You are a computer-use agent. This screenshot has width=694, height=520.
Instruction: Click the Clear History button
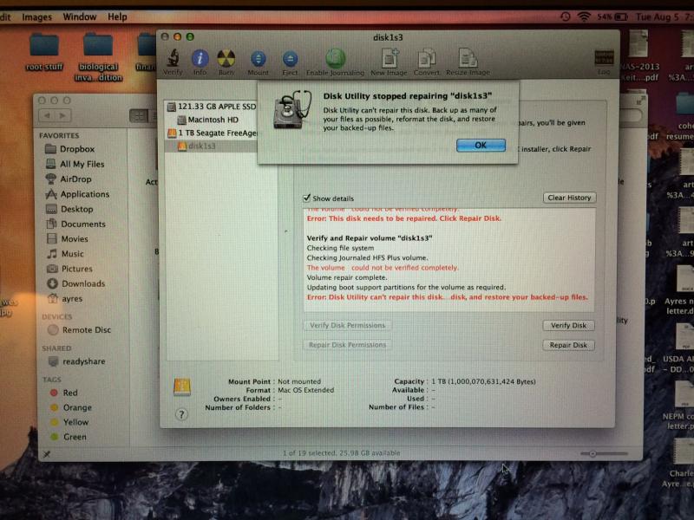pos(569,198)
